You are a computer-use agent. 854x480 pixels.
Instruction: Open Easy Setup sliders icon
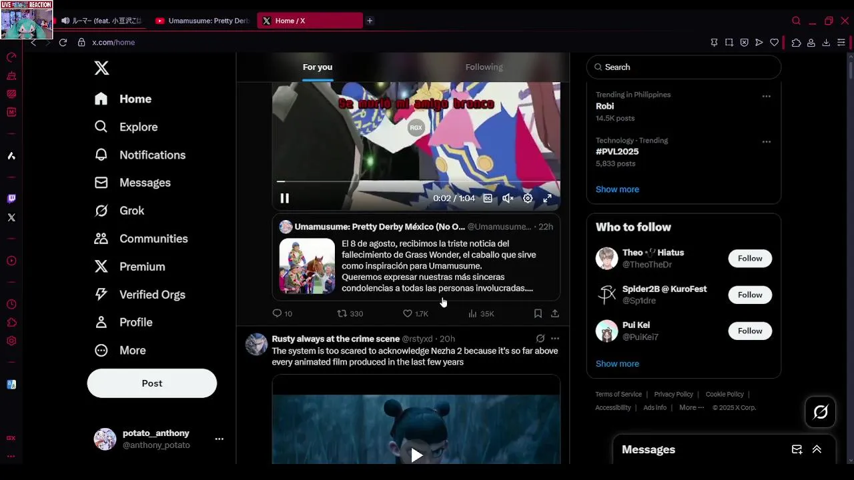tap(841, 42)
